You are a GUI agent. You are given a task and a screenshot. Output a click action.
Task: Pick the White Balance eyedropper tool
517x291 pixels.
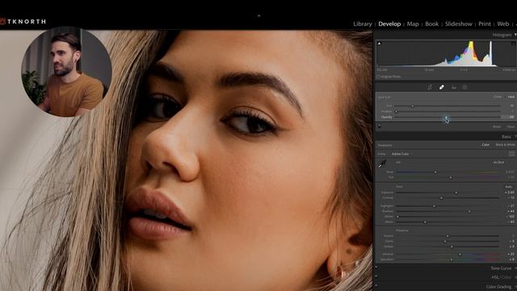click(382, 163)
